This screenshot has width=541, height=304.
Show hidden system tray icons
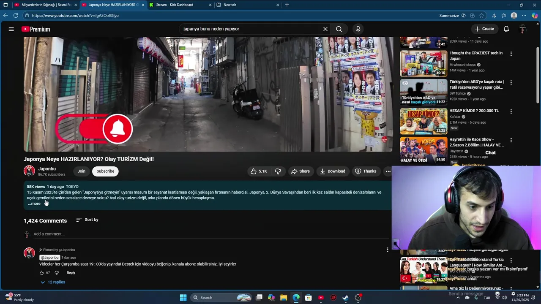(458, 298)
